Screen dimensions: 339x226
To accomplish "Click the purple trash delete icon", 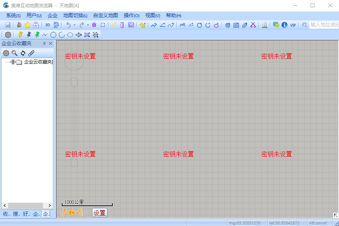I will 94,25.
